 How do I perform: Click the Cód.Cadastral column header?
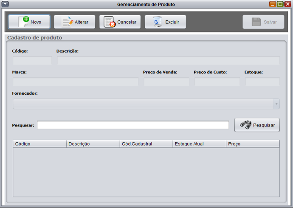[x=146, y=144]
